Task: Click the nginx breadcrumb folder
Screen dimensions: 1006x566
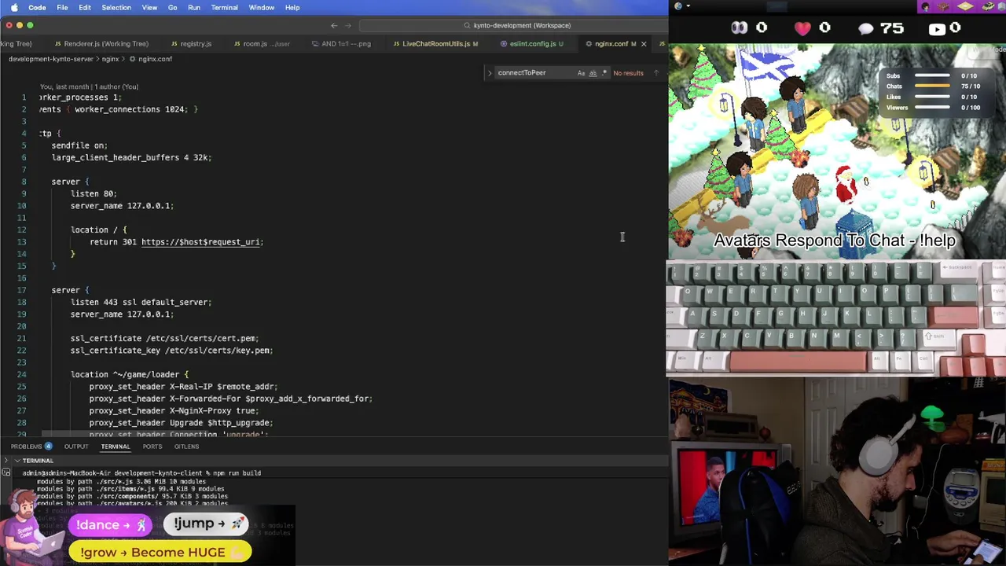Action: click(x=110, y=59)
